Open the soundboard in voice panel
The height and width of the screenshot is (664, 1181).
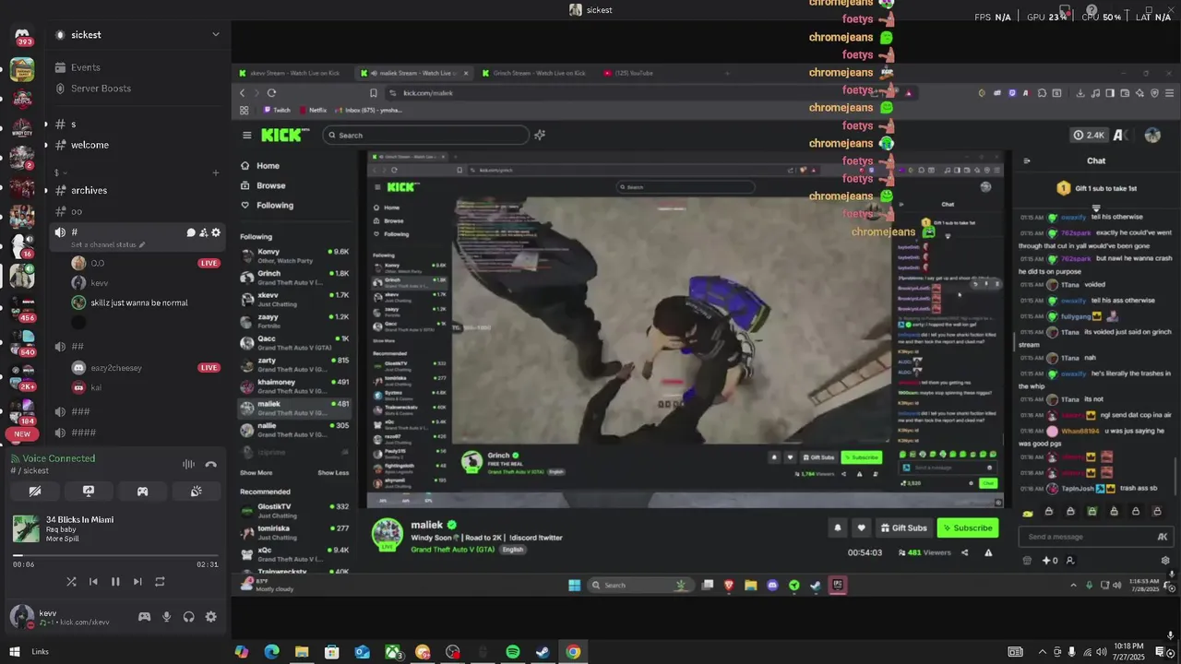pos(196,492)
